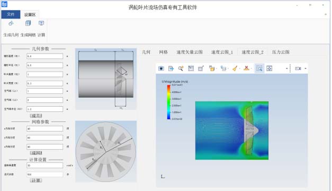This screenshot has width=332, height=191.
Task: Click the first mesh division field
Action: click(x=44, y=128)
